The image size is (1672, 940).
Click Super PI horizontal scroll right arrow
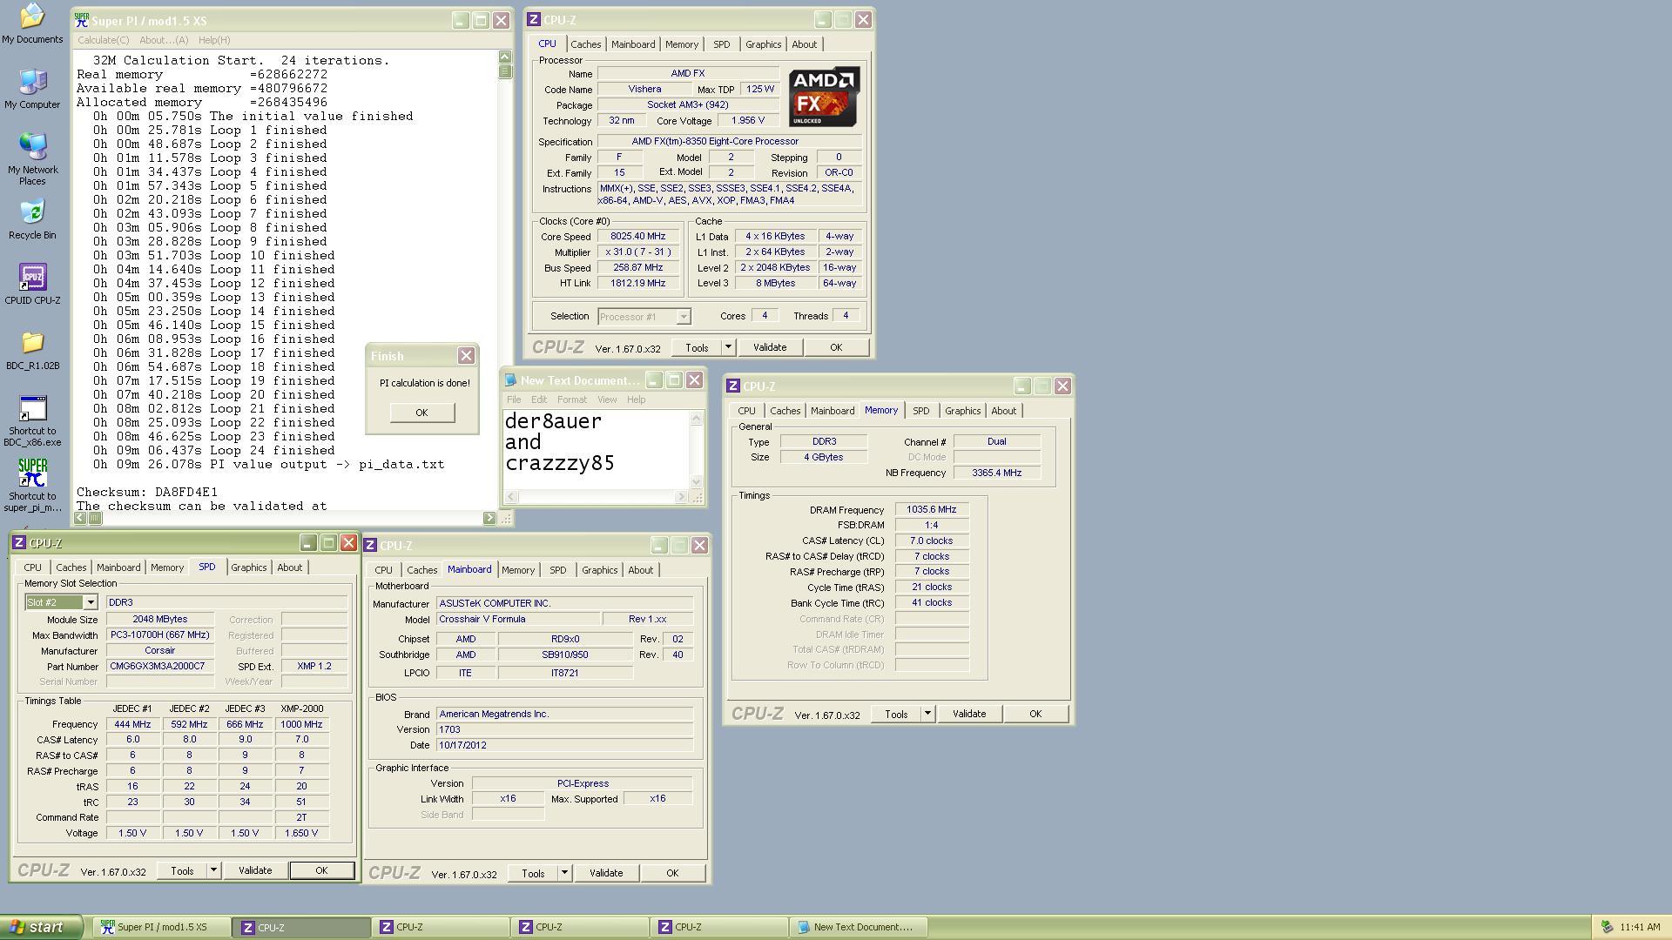(489, 518)
